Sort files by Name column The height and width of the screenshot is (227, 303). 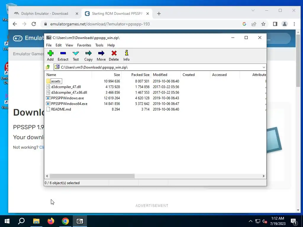click(68, 75)
